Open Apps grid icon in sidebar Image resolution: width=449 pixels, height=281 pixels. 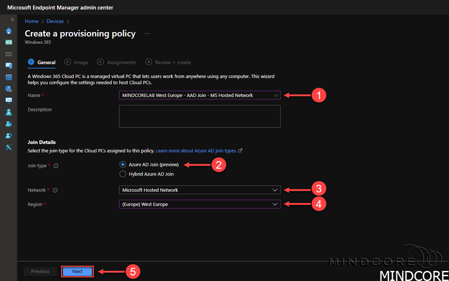pyautogui.click(x=8, y=77)
